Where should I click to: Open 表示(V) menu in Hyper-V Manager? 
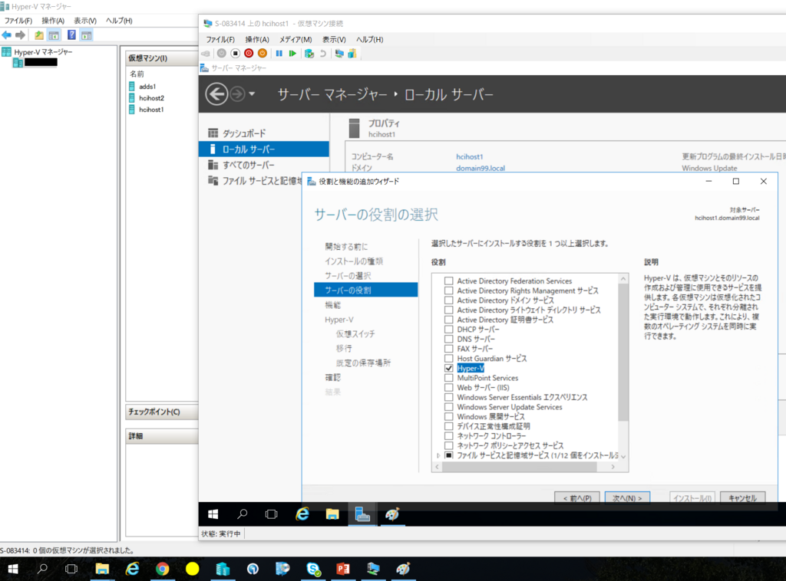pyautogui.click(x=85, y=21)
